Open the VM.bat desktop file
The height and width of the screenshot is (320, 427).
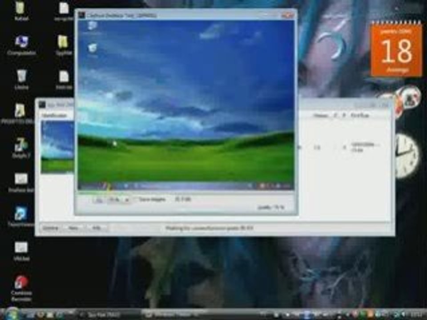21,252
